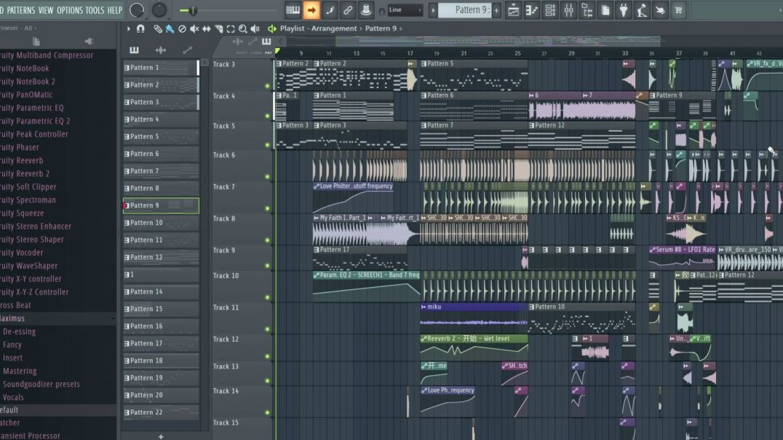This screenshot has height=440, width=783.
Task: Select the playback speaker tool
Action: click(x=255, y=29)
